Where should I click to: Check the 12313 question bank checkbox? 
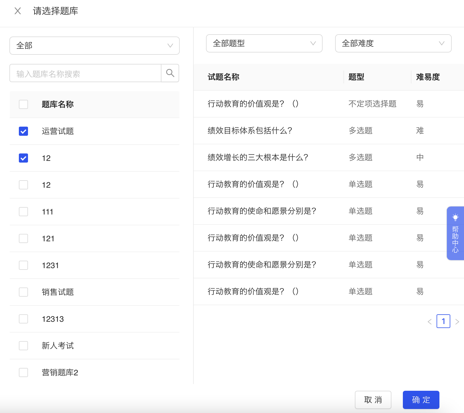(23, 319)
